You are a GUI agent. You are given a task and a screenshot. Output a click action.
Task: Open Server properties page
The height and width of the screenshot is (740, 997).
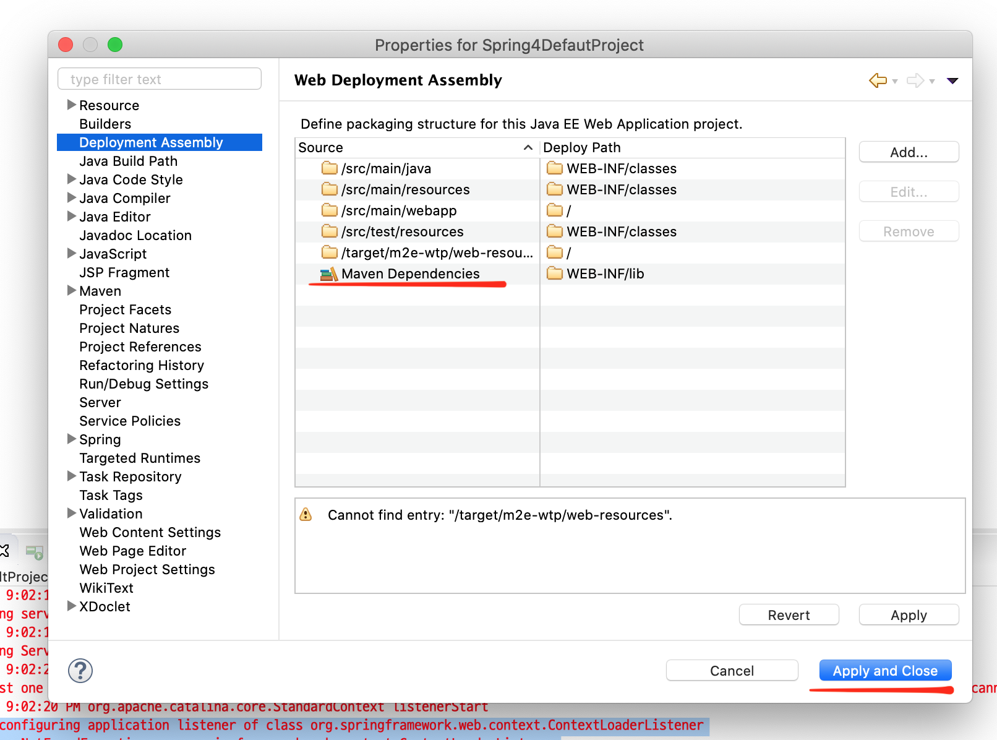[100, 402]
